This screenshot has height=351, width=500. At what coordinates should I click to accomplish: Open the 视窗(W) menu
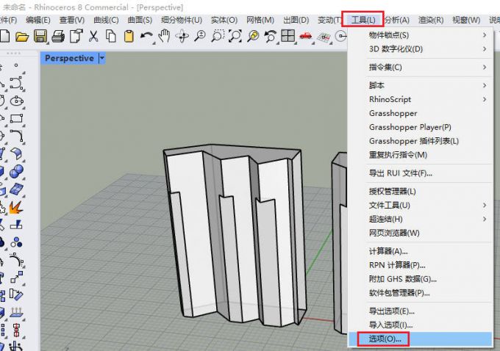pos(466,20)
